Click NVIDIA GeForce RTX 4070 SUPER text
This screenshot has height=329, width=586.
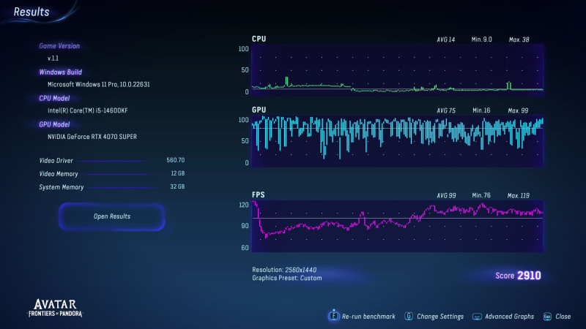tap(92, 137)
